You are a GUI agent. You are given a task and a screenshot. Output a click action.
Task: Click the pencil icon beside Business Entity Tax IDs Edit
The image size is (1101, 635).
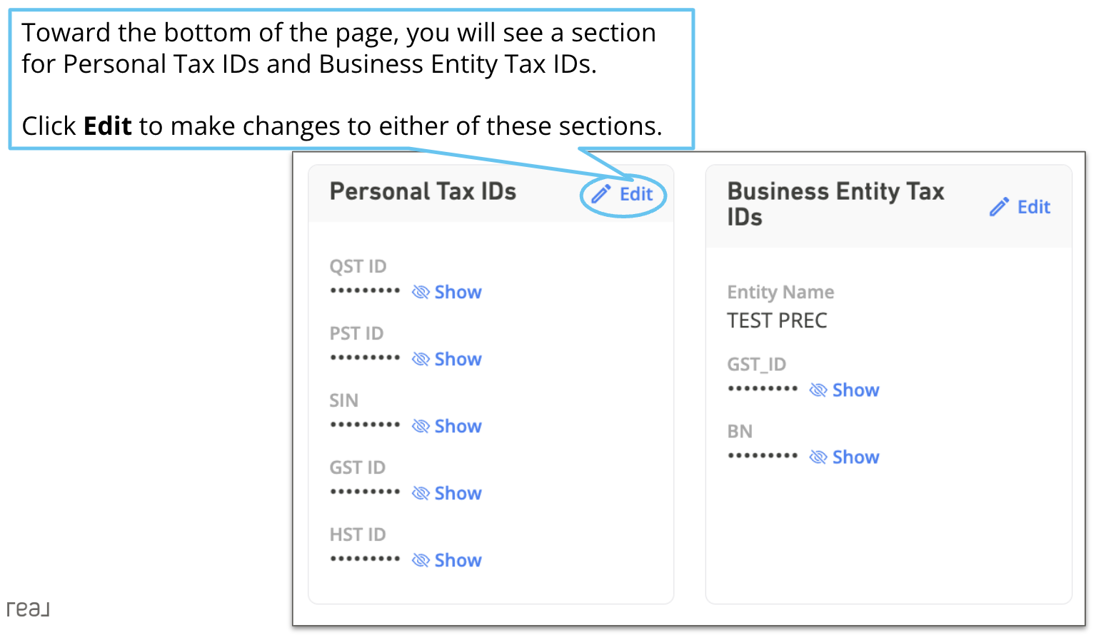tap(999, 206)
